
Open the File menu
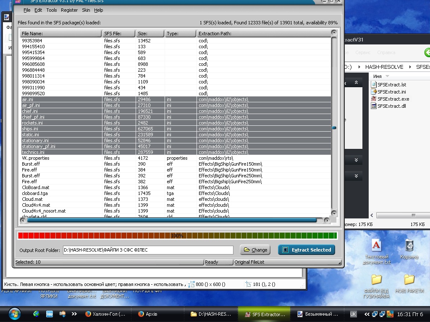(x=27, y=10)
